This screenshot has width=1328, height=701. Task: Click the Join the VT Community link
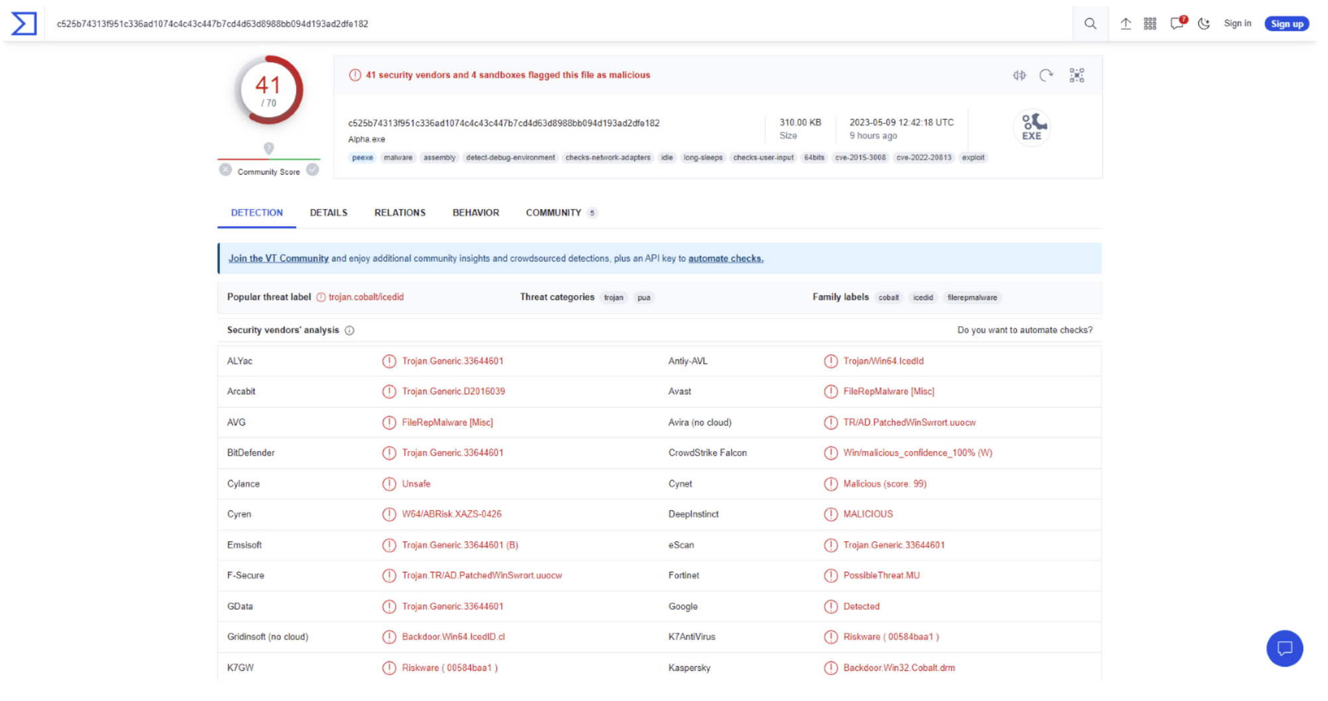pyautogui.click(x=278, y=259)
